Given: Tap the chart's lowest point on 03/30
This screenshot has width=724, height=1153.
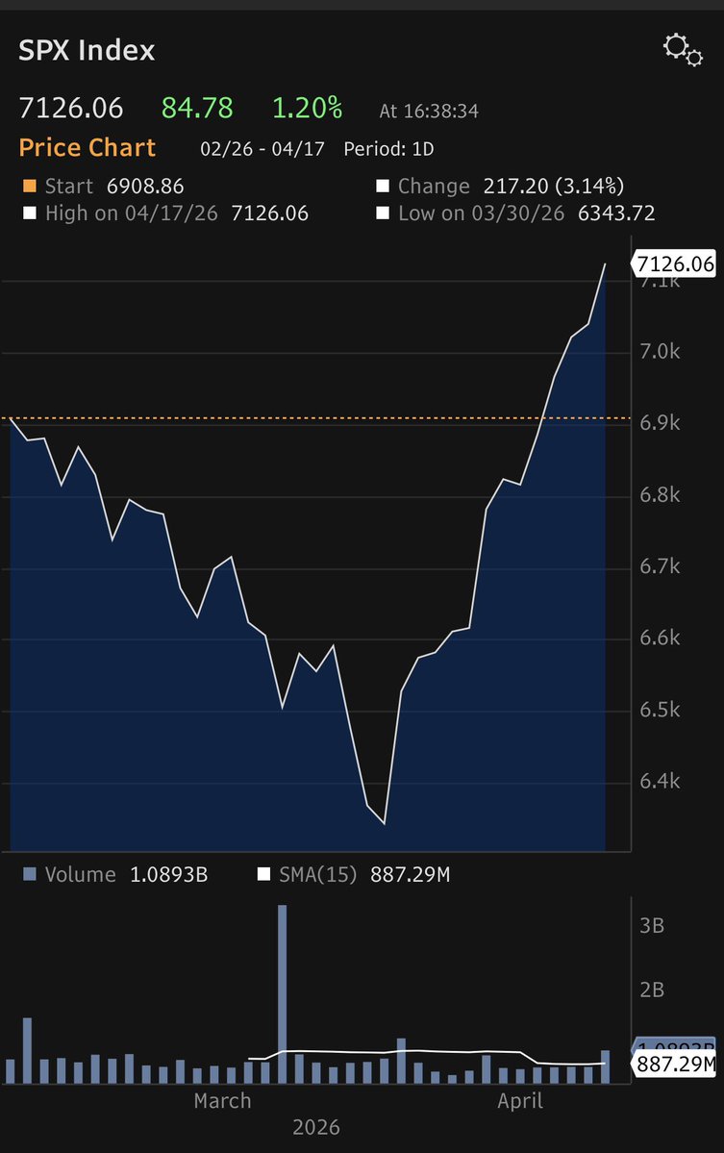Looking at the screenshot, I should (385, 823).
